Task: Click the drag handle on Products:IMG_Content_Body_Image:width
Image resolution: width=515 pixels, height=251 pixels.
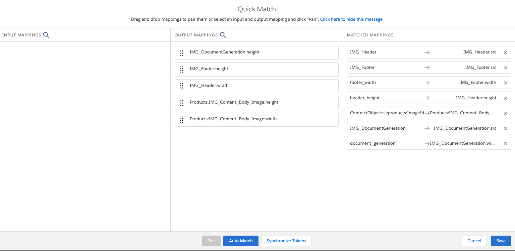Action: (181, 119)
